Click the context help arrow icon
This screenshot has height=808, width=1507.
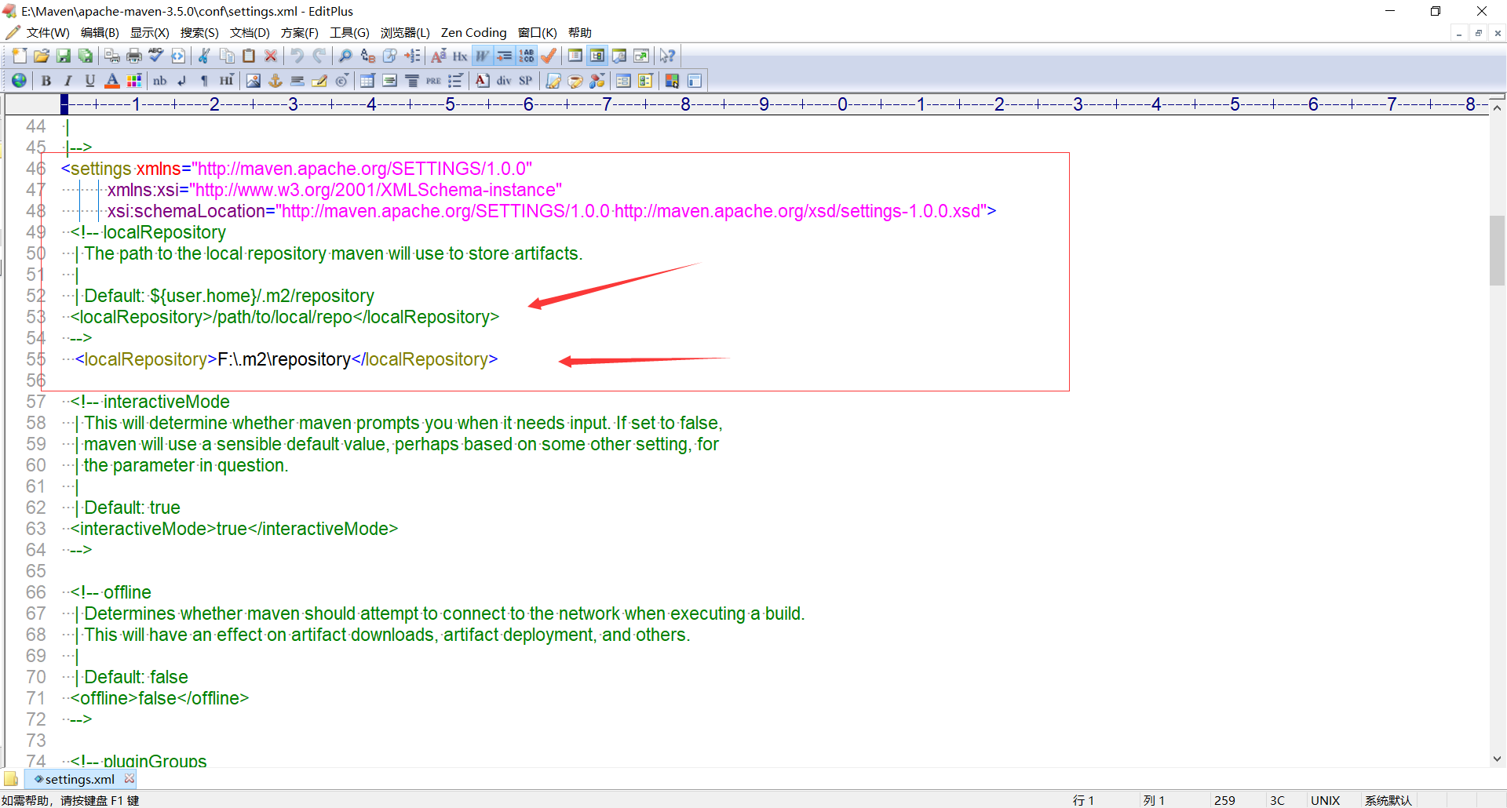[667, 56]
